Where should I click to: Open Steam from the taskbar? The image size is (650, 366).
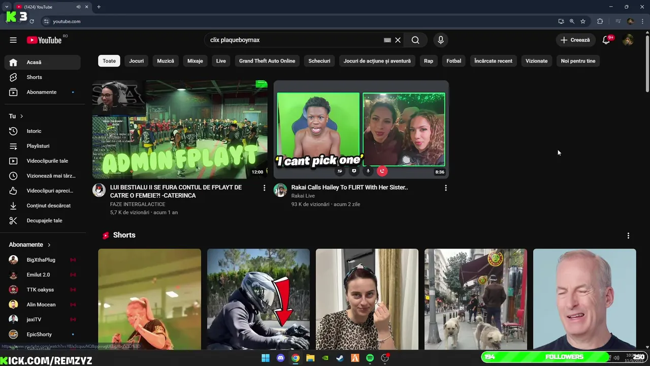(x=340, y=358)
